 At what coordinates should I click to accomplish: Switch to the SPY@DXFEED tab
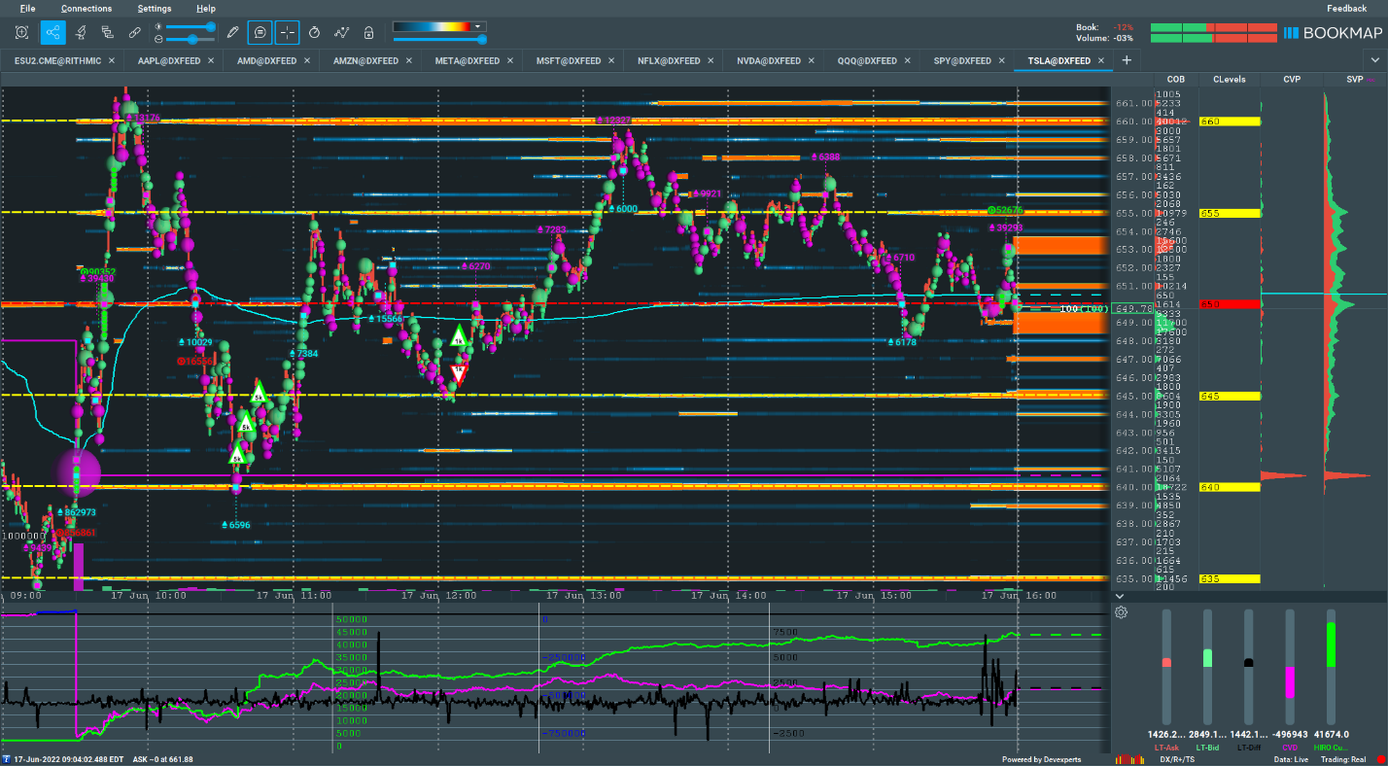point(962,60)
